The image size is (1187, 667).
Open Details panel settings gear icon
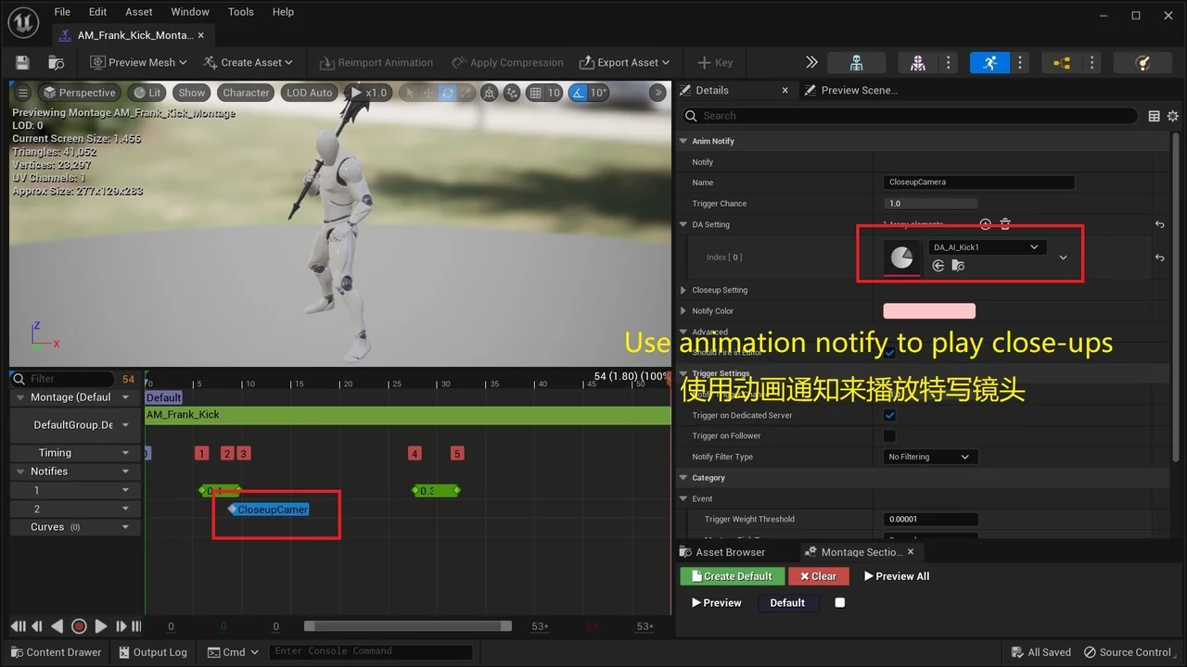(1173, 116)
